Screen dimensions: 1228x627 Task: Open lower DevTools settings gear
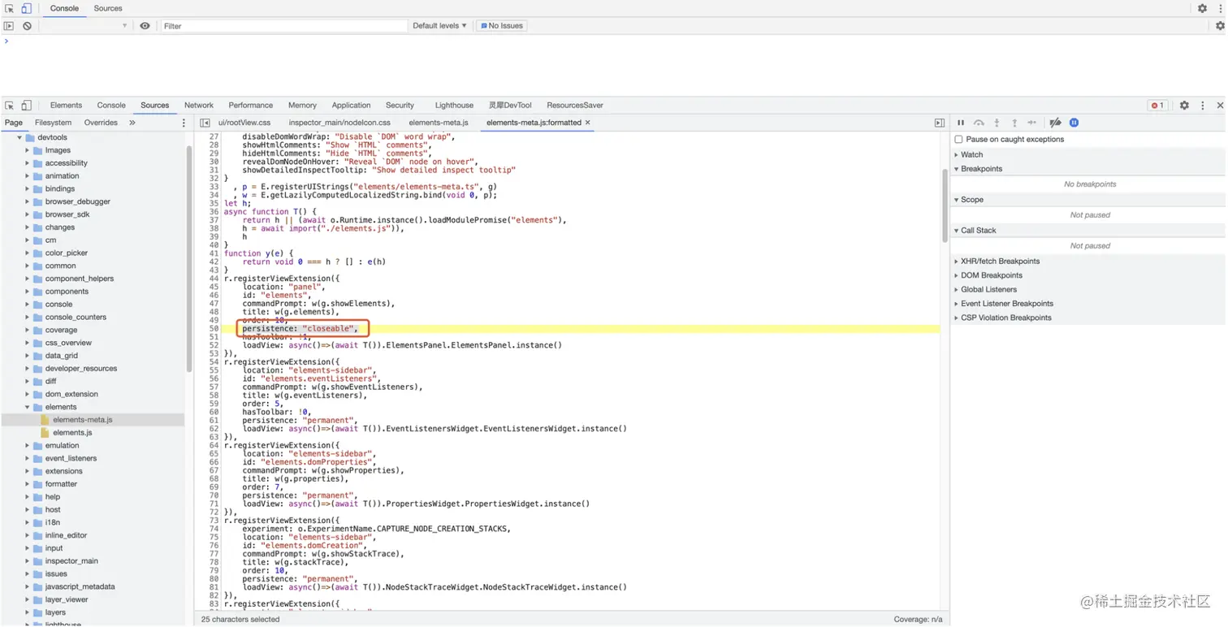tap(1184, 106)
